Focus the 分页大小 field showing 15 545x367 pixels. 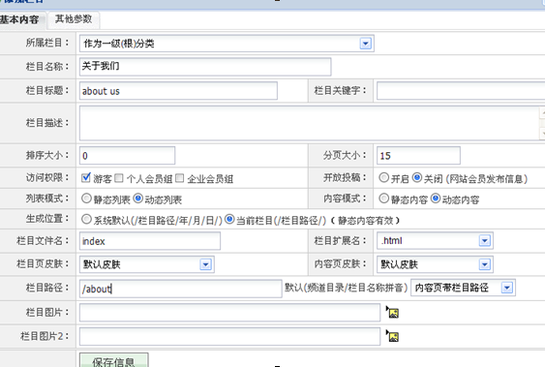tap(418, 155)
